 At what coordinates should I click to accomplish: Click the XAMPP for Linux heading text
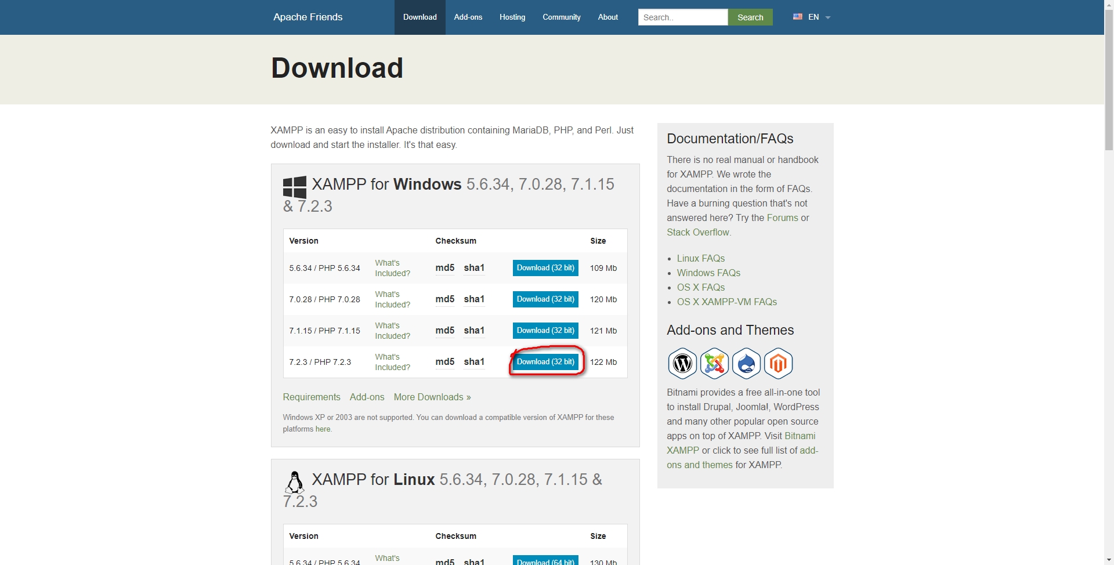click(443, 490)
